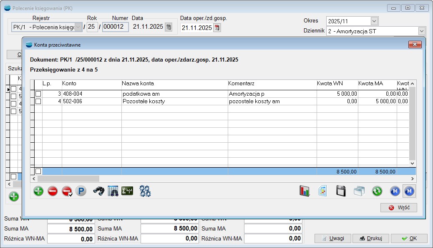Click the Konto column header
This screenshot has width=433, height=248.
[x=69, y=84]
